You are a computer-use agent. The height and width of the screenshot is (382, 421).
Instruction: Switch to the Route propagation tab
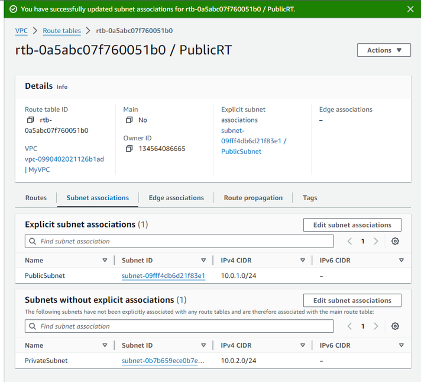253,198
